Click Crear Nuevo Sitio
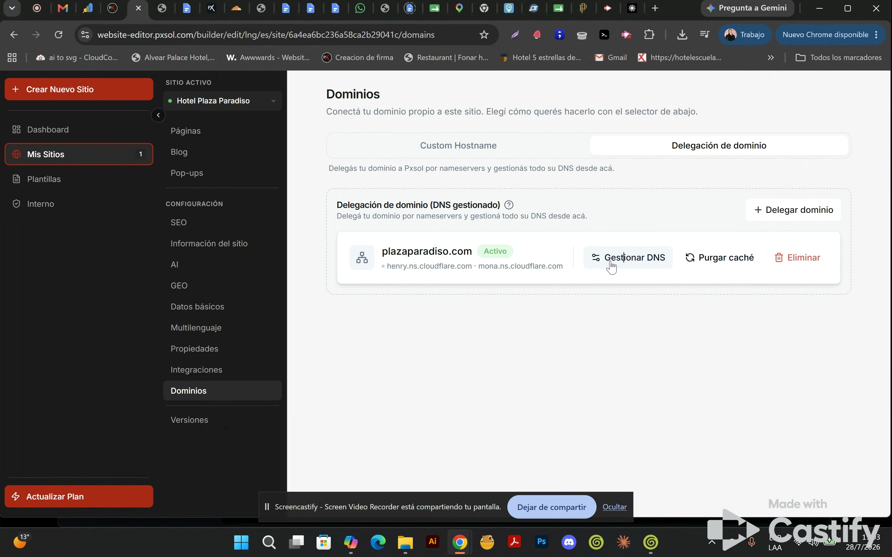This screenshot has height=557, width=892. coord(79,89)
